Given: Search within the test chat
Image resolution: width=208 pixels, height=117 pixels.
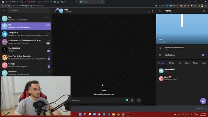Looking at the screenshot, I should click(x=148, y=11).
